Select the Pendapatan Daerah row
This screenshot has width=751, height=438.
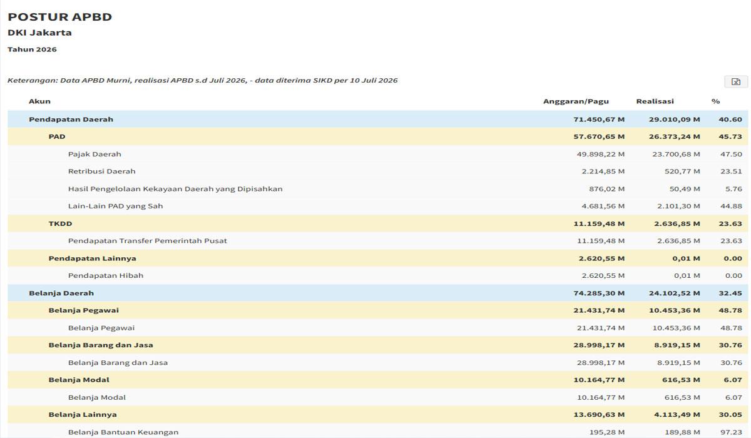pyautogui.click(x=378, y=119)
